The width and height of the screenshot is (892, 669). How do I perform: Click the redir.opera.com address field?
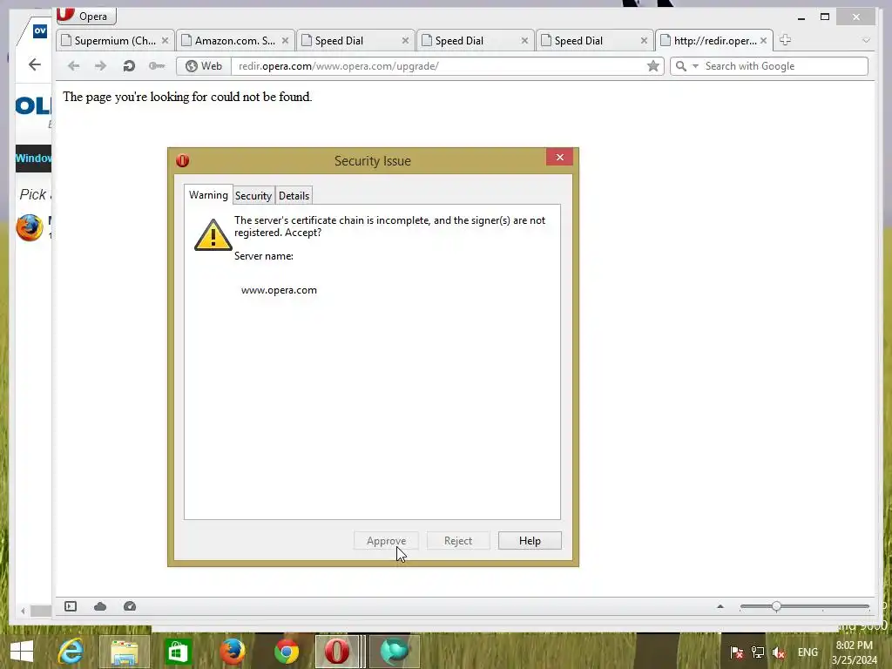tap(438, 66)
